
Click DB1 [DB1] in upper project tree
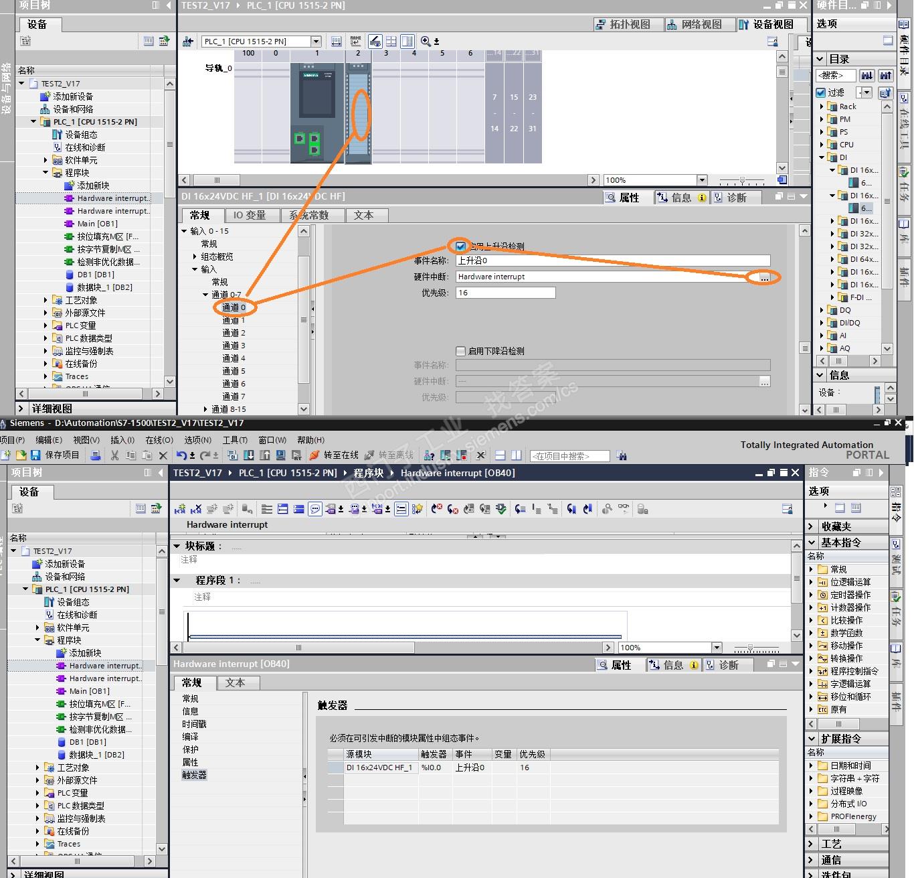pos(96,275)
